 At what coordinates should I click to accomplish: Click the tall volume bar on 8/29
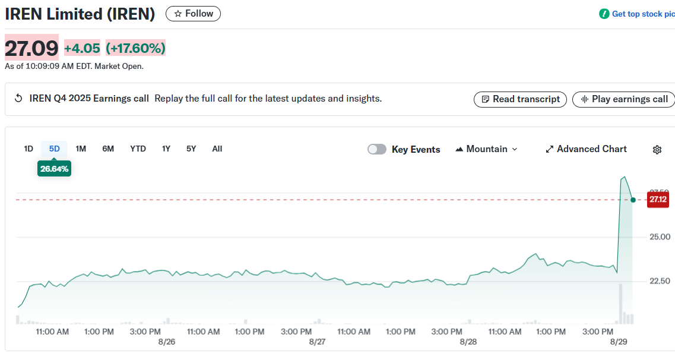[621, 304]
